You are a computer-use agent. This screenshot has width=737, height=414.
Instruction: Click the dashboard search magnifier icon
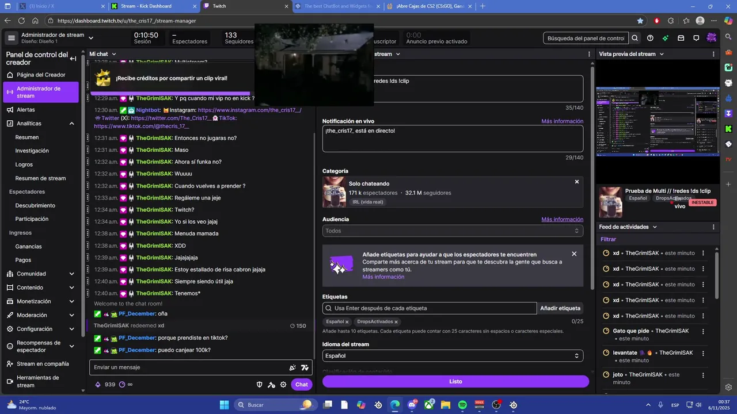tap(635, 38)
